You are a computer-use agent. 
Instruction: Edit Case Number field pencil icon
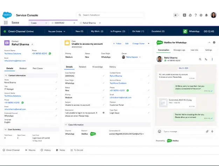(104, 76)
